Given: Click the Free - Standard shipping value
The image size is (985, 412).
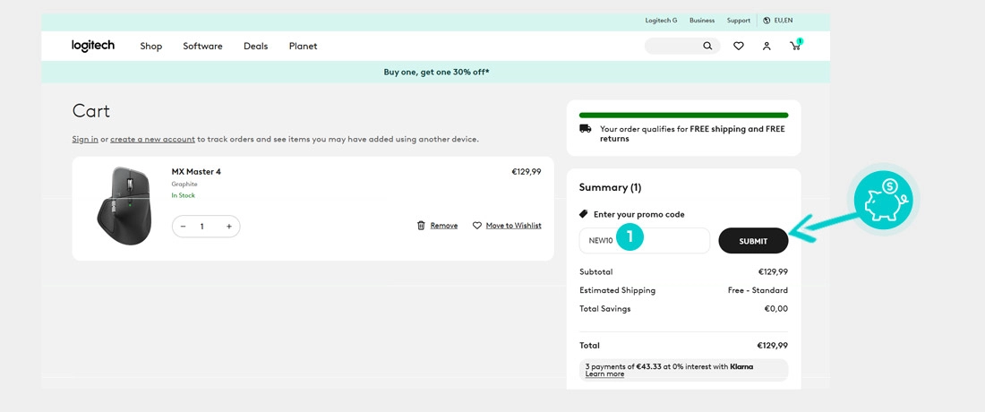Looking at the screenshot, I should tap(758, 290).
